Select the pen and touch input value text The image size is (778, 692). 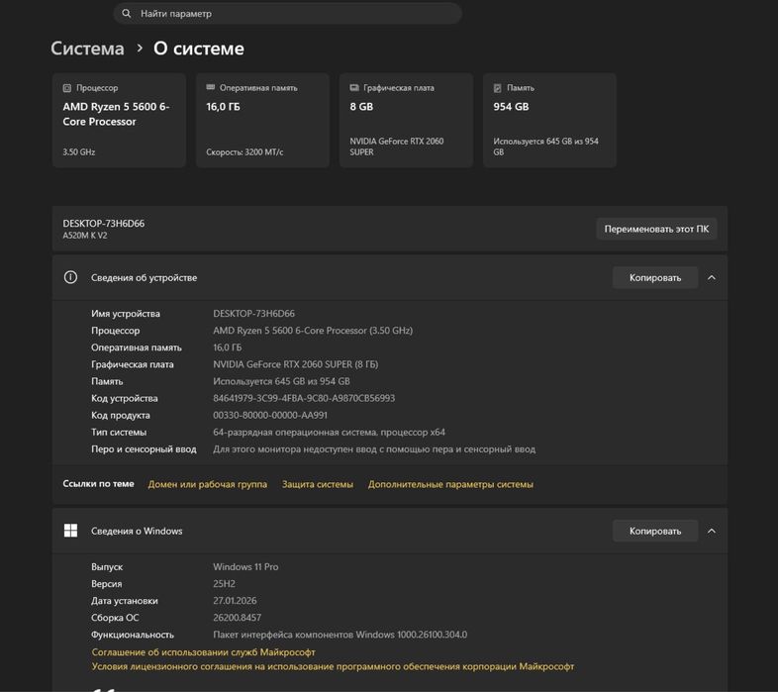pos(374,448)
